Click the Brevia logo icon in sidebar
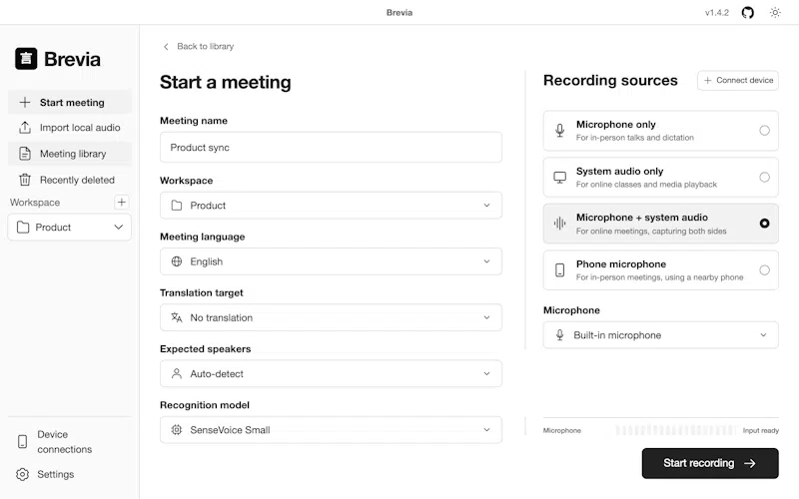 [26, 59]
